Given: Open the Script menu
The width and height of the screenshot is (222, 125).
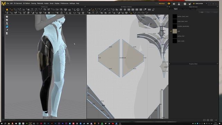Looking at the screenshot, I should (52, 3).
